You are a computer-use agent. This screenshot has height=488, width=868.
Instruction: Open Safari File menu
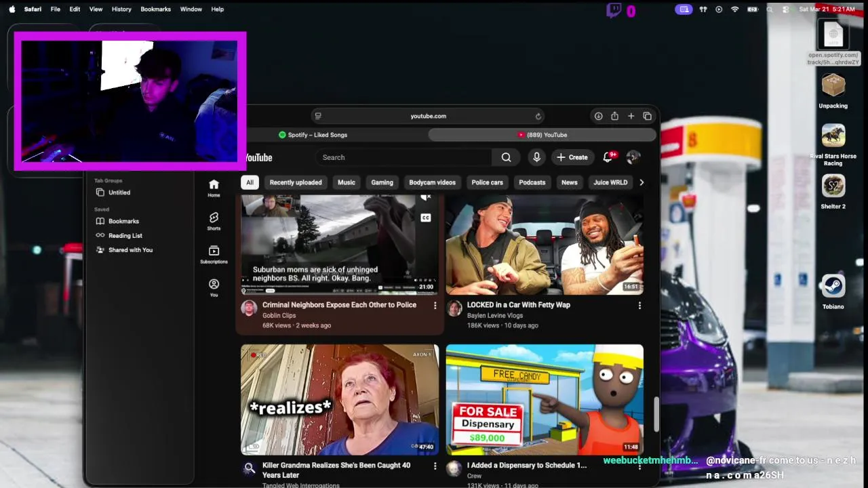(56, 9)
